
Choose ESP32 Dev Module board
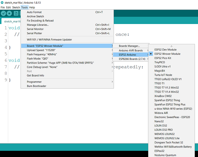click(171, 50)
